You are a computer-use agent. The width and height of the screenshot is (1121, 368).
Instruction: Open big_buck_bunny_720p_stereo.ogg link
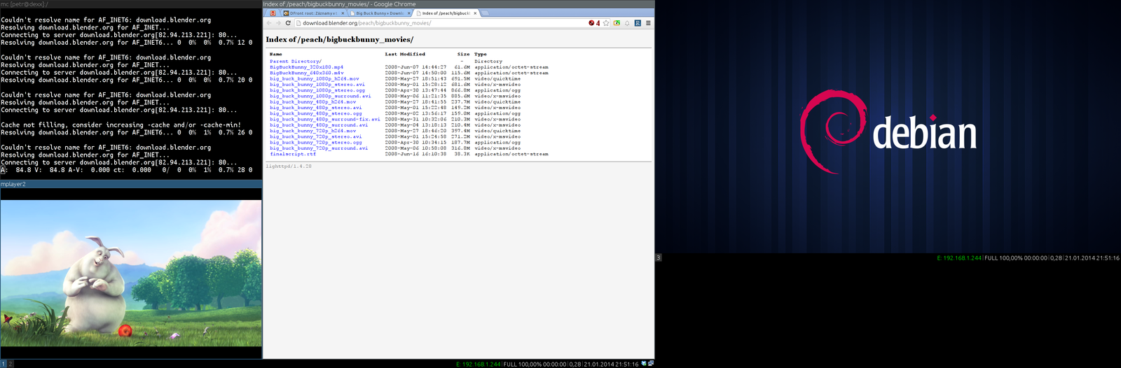[x=316, y=142]
